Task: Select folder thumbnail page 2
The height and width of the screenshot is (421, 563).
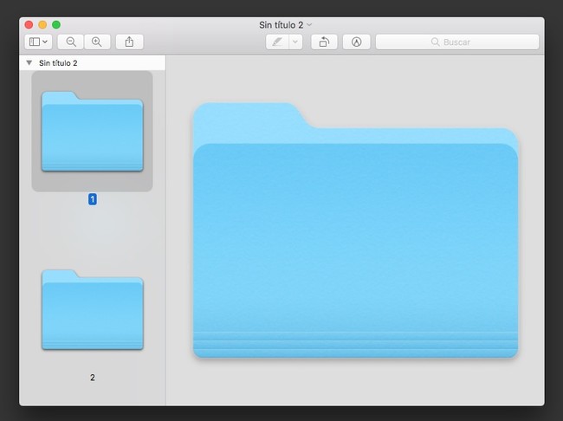Action: click(x=93, y=309)
